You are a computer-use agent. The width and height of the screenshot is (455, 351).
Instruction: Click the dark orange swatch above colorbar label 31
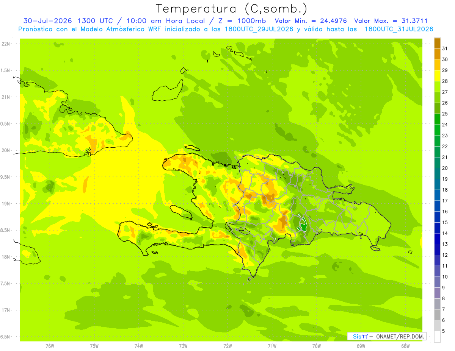tap(437, 43)
